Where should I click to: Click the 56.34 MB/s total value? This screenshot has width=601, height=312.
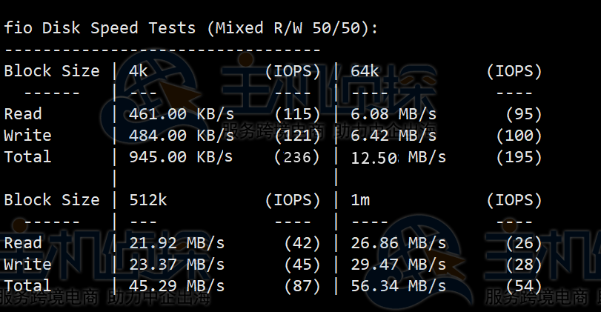(398, 286)
